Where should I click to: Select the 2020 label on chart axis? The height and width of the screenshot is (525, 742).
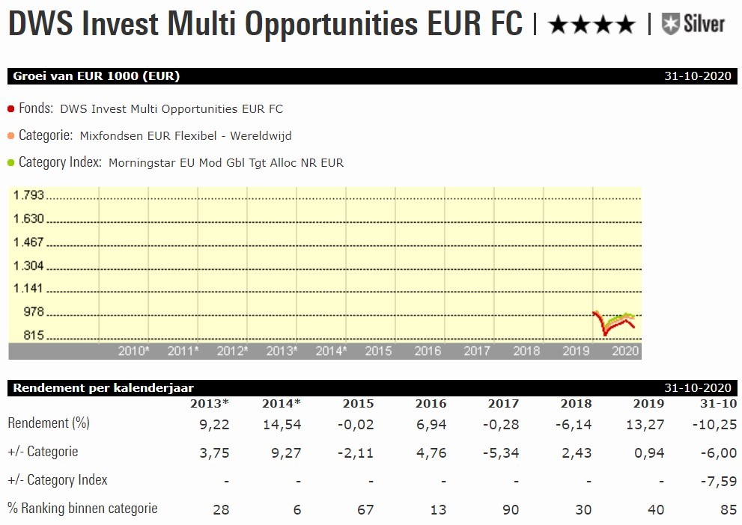click(625, 350)
